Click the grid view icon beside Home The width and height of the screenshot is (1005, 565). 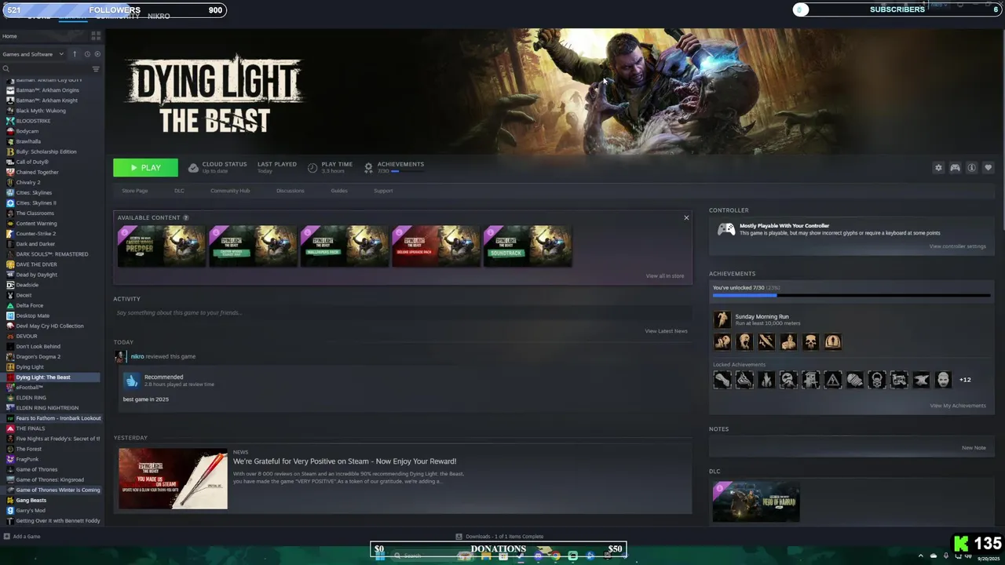tap(96, 36)
